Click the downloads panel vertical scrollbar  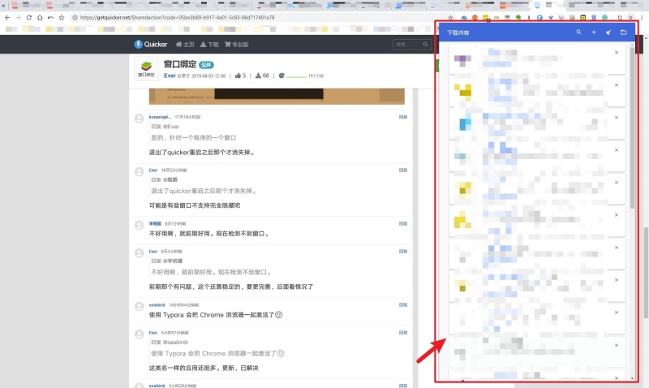point(632,127)
